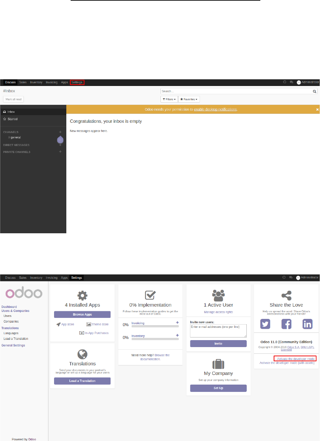Viewport: 320px width, 441px height.
Task: Open Settings menu in Discuss window
Action: [77, 82]
